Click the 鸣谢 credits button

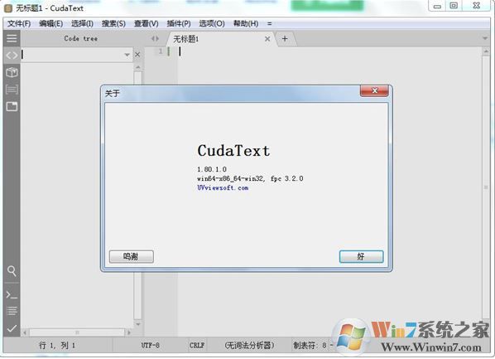[132, 256]
